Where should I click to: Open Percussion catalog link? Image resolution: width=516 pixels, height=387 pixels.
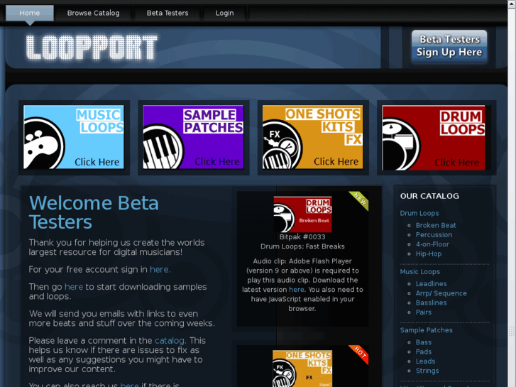tap(434, 235)
